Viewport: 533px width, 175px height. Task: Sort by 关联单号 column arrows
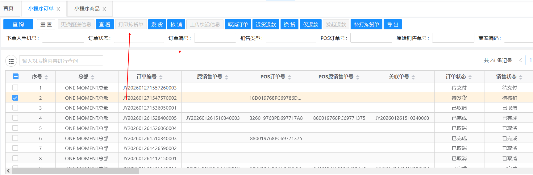click(413, 77)
